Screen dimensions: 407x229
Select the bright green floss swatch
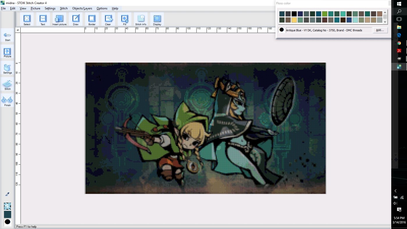click(x=324, y=14)
